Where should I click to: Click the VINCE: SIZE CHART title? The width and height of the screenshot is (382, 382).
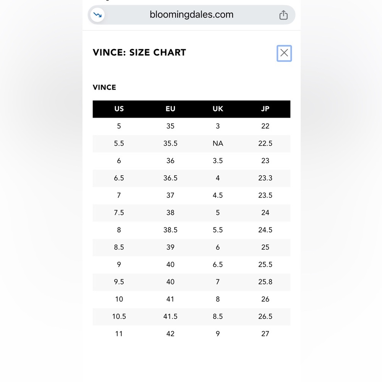point(139,52)
